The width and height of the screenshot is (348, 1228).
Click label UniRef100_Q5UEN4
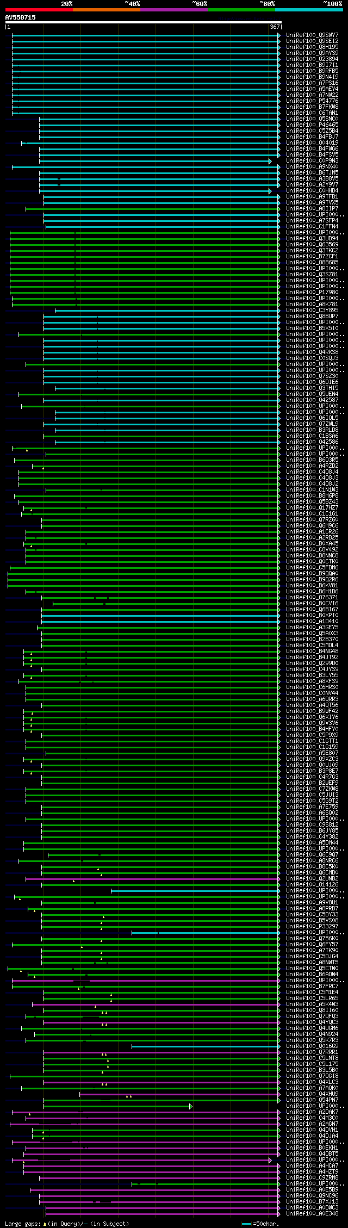[312, 394]
